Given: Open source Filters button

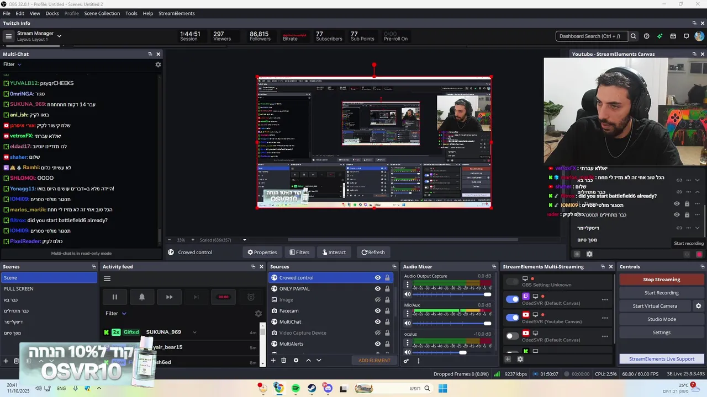Looking at the screenshot, I should pyautogui.click(x=299, y=253).
